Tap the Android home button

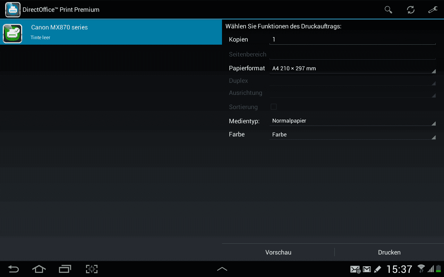point(39,269)
